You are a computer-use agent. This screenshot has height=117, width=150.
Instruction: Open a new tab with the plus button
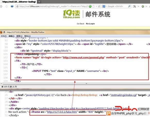pos(39,2)
